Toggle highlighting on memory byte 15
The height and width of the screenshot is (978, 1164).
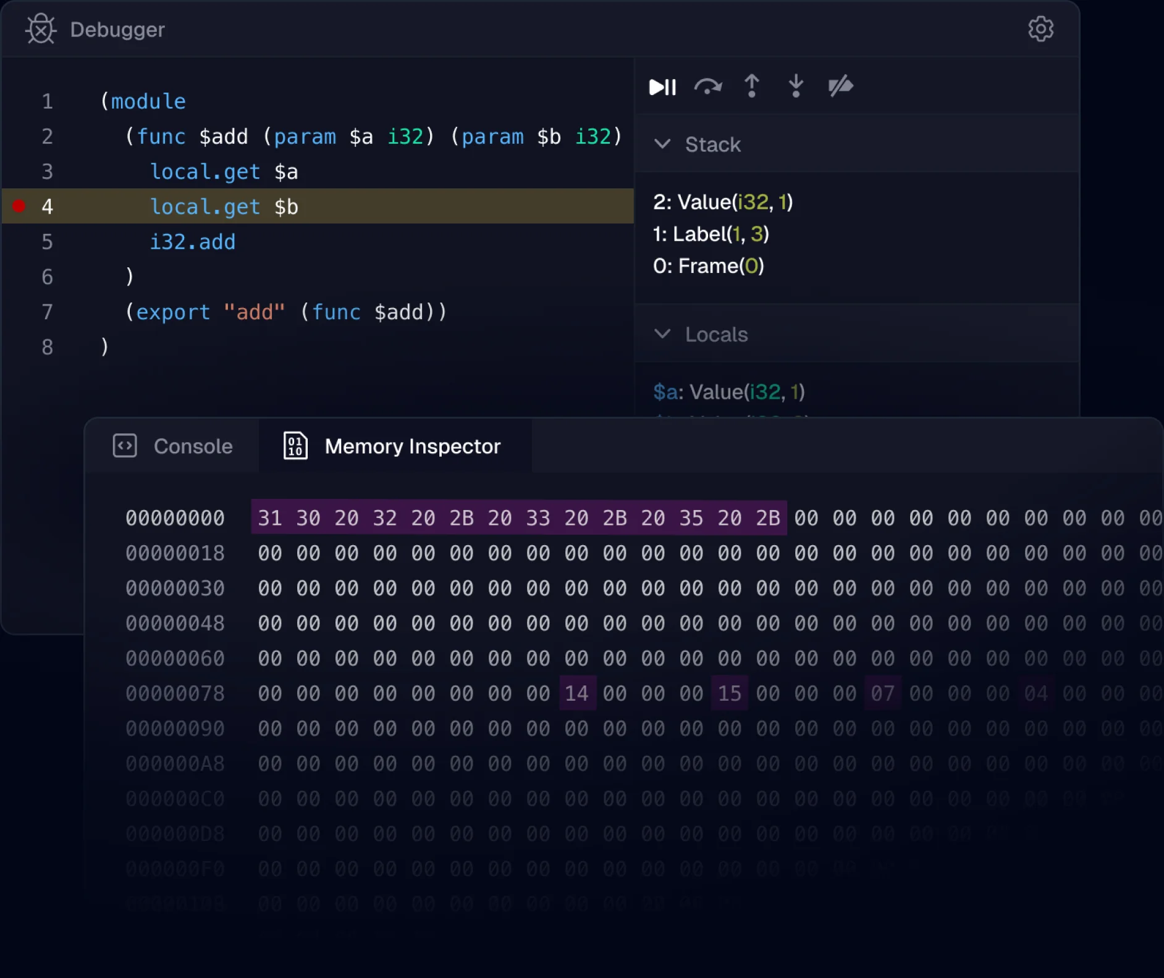point(729,693)
